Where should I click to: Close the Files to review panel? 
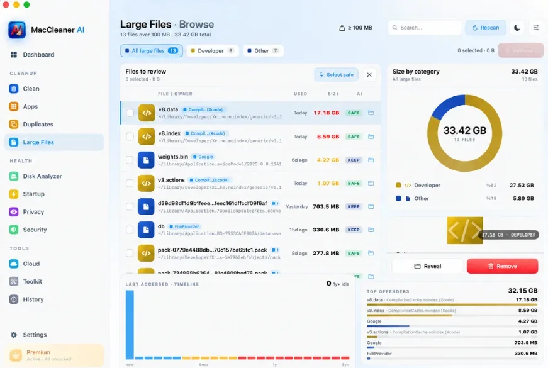click(369, 75)
